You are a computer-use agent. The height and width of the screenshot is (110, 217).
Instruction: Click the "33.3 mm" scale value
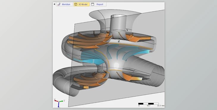161,106
